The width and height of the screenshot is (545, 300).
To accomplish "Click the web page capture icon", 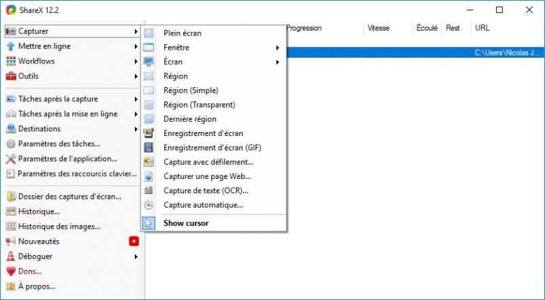I will pos(149,176).
